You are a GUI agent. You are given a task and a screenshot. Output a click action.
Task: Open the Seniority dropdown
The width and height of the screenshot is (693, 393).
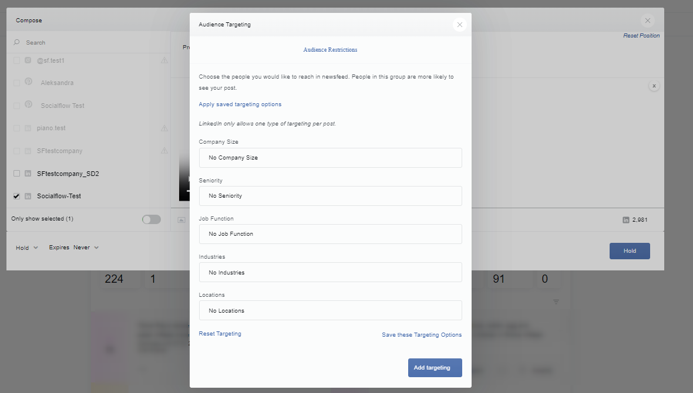click(x=330, y=195)
